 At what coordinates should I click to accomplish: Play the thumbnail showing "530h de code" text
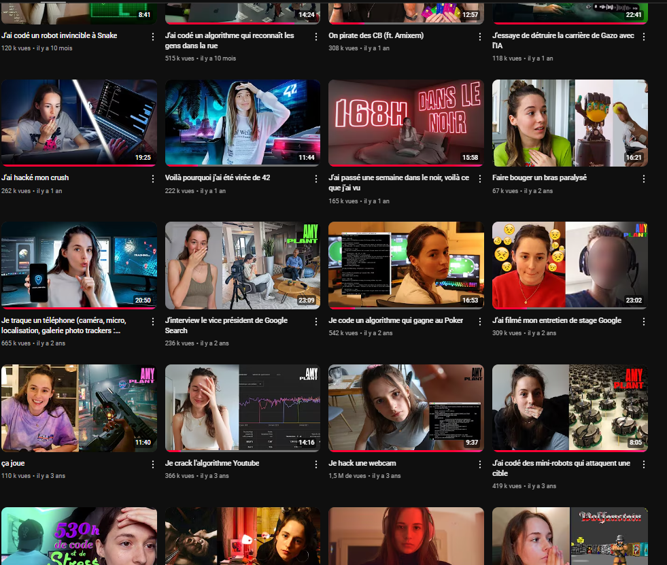tap(79, 536)
